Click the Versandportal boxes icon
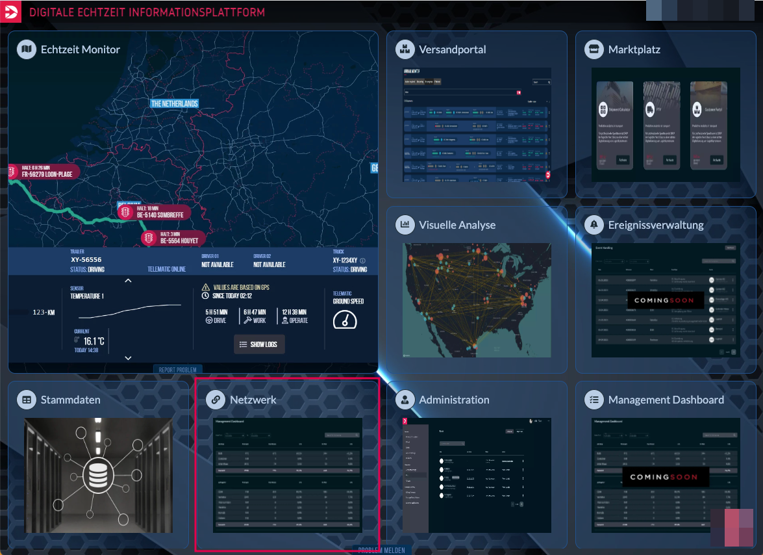 (x=405, y=49)
